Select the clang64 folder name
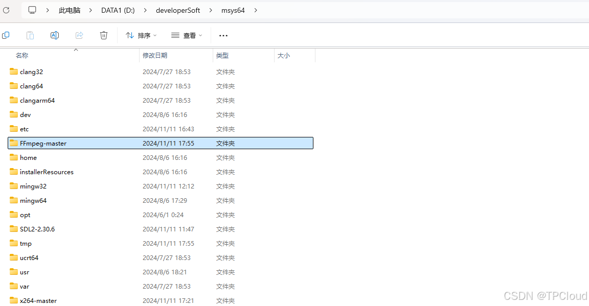This screenshot has width=589, height=306. pos(32,86)
